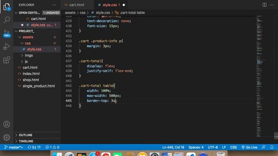Open the Explorer view in activity bar

pos(7,7)
